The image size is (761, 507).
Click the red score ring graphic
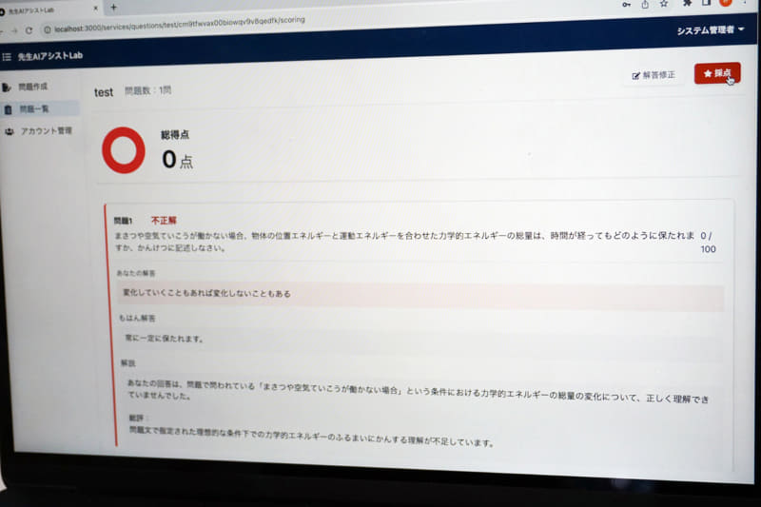coord(124,150)
